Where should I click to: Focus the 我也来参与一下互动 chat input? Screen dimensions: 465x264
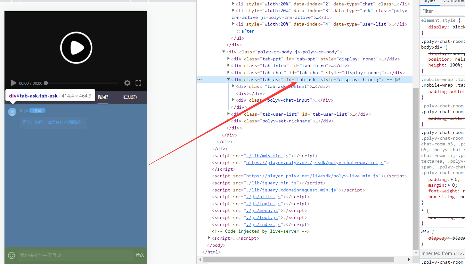(76, 255)
